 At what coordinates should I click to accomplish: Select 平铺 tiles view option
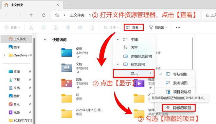134,40
